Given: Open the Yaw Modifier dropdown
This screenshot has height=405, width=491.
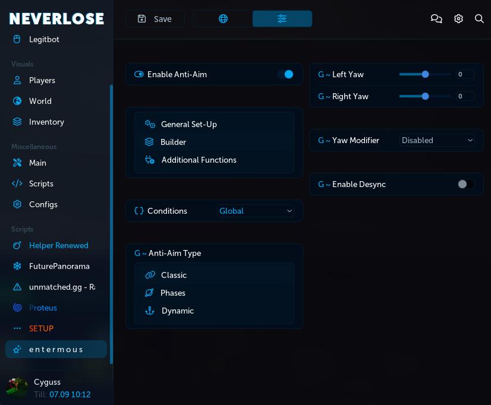Looking at the screenshot, I should (437, 140).
